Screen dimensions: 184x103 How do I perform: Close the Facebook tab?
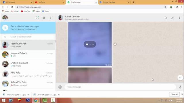pos(31,2)
